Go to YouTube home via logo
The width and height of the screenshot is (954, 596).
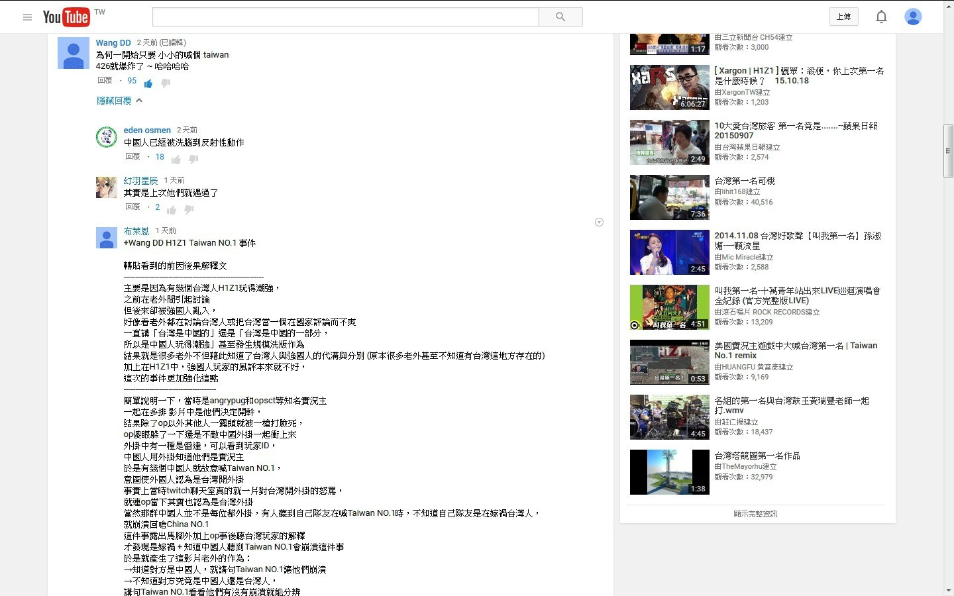click(66, 17)
